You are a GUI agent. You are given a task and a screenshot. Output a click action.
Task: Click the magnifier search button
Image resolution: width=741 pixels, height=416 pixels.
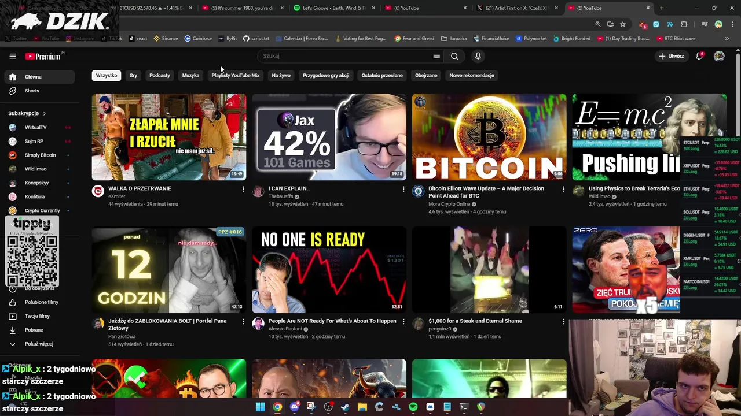[x=454, y=56]
